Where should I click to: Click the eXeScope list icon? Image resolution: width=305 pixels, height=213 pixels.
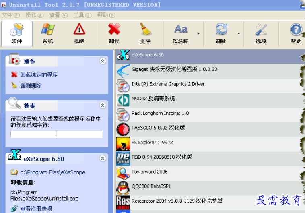click(123, 55)
